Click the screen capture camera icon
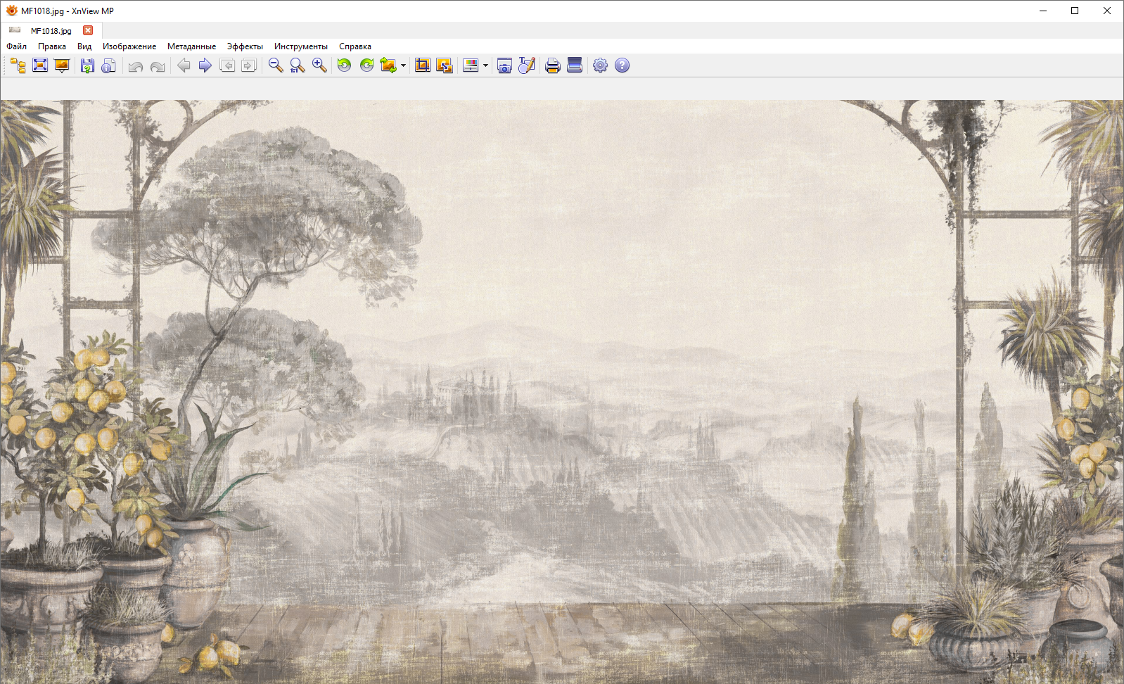The image size is (1124, 684). coord(504,65)
